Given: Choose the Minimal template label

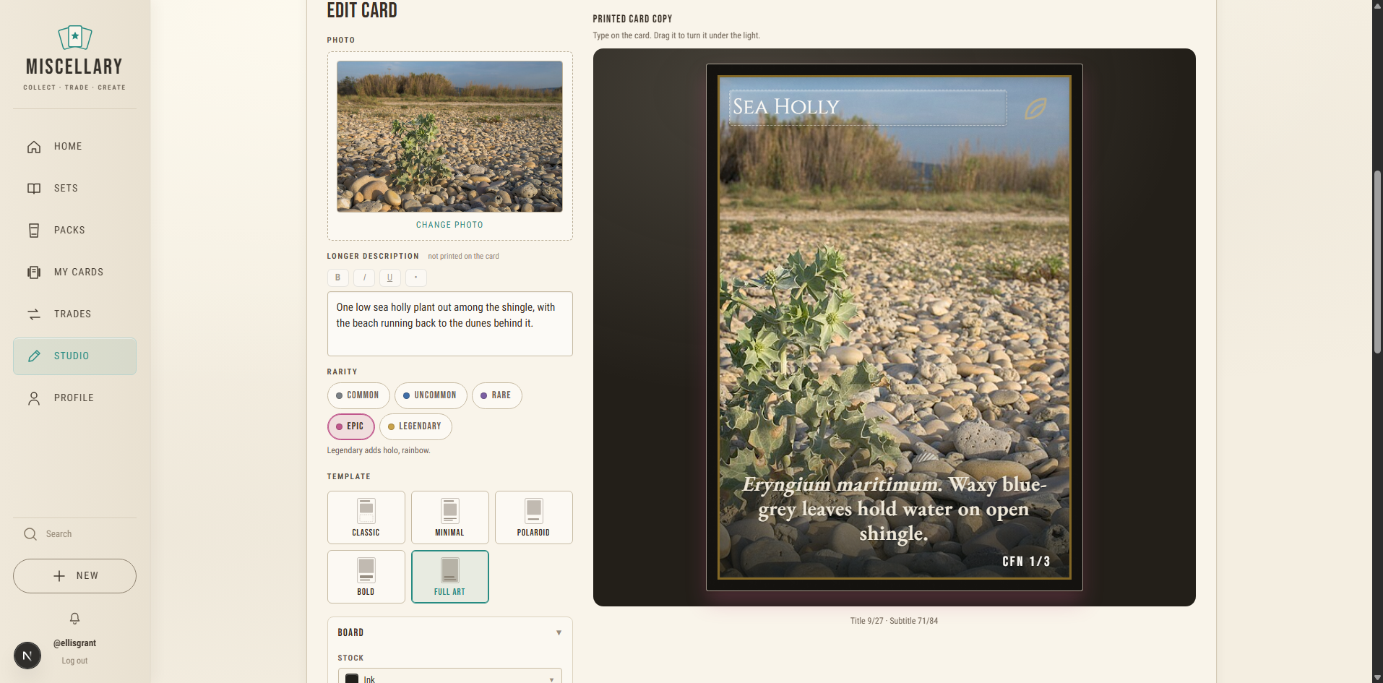Looking at the screenshot, I should click(x=449, y=533).
